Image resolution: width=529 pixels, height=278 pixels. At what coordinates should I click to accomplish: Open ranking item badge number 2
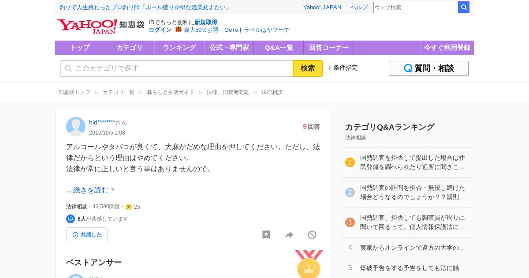[x=350, y=192]
